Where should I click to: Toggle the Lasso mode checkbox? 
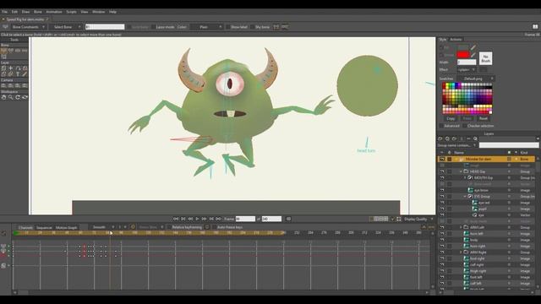click(x=153, y=27)
